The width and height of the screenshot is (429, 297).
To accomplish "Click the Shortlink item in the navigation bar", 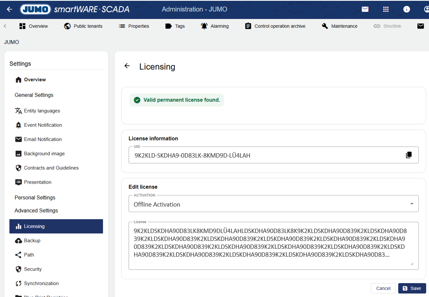I will pyautogui.click(x=388, y=26).
